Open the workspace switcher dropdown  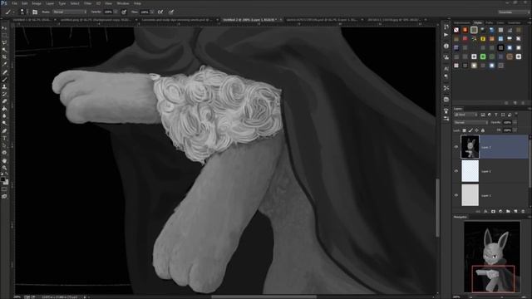coord(513,12)
